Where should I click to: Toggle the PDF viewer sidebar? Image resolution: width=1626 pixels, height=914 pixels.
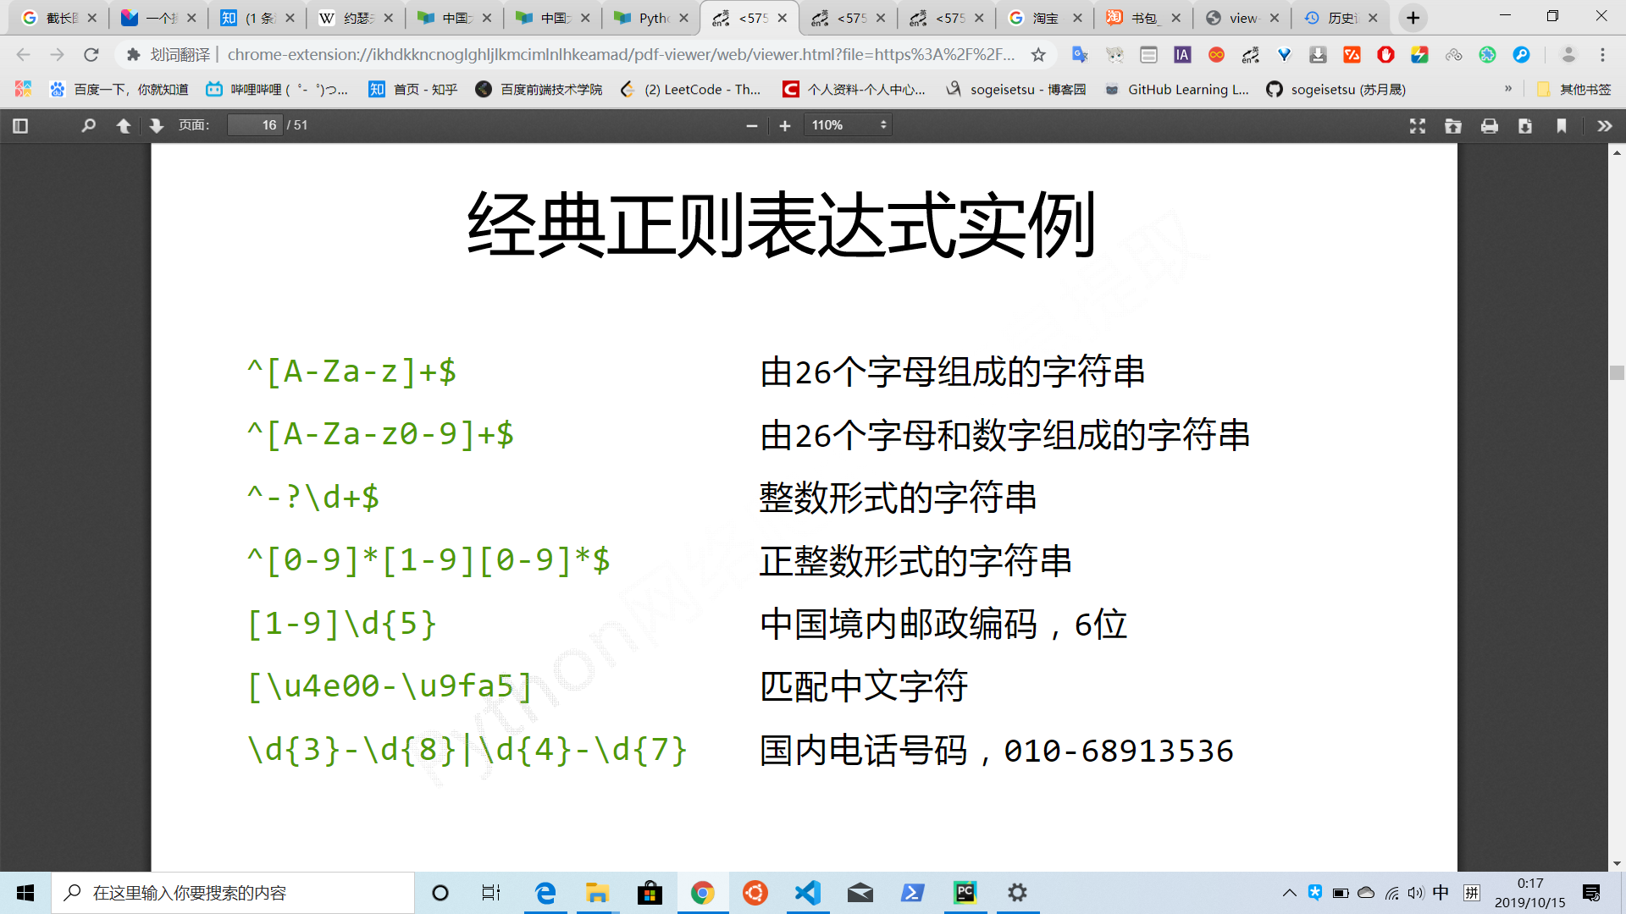point(21,125)
